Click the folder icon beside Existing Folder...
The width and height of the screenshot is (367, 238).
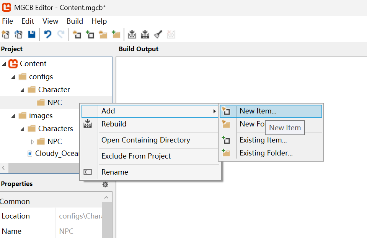coord(226,153)
